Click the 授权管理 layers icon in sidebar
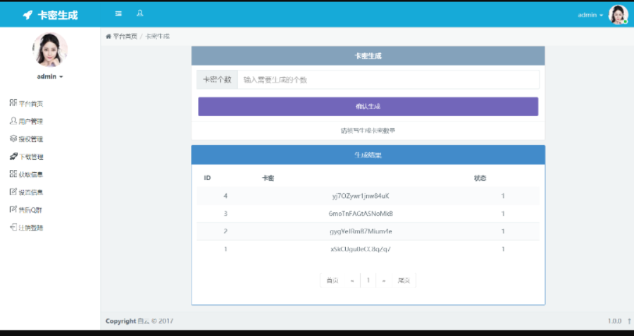634x336 pixels. pos(13,139)
